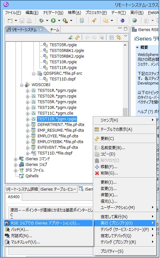Viewport: 160px width, 258px height.
Task: Click the Collapse All icon in Remote Systems view
Action: (112, 38)
